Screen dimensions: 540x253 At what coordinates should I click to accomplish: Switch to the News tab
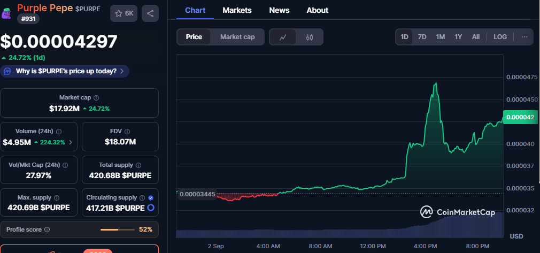279,10
